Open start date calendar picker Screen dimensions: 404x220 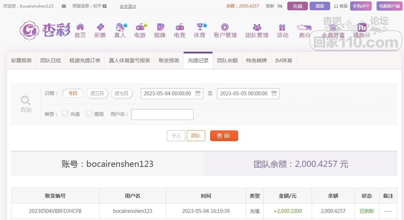coord(198,94)
